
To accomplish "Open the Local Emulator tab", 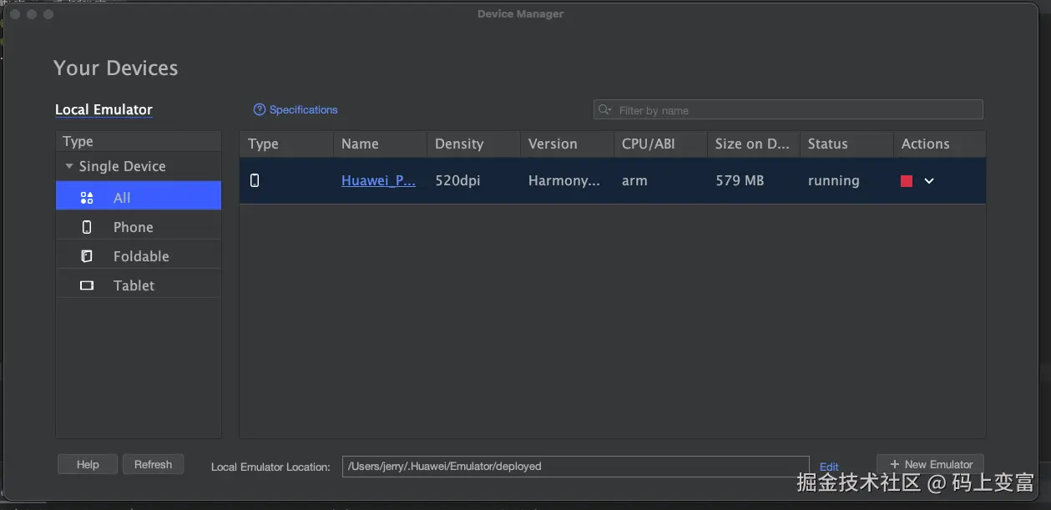I will click(x=104, y=109).
